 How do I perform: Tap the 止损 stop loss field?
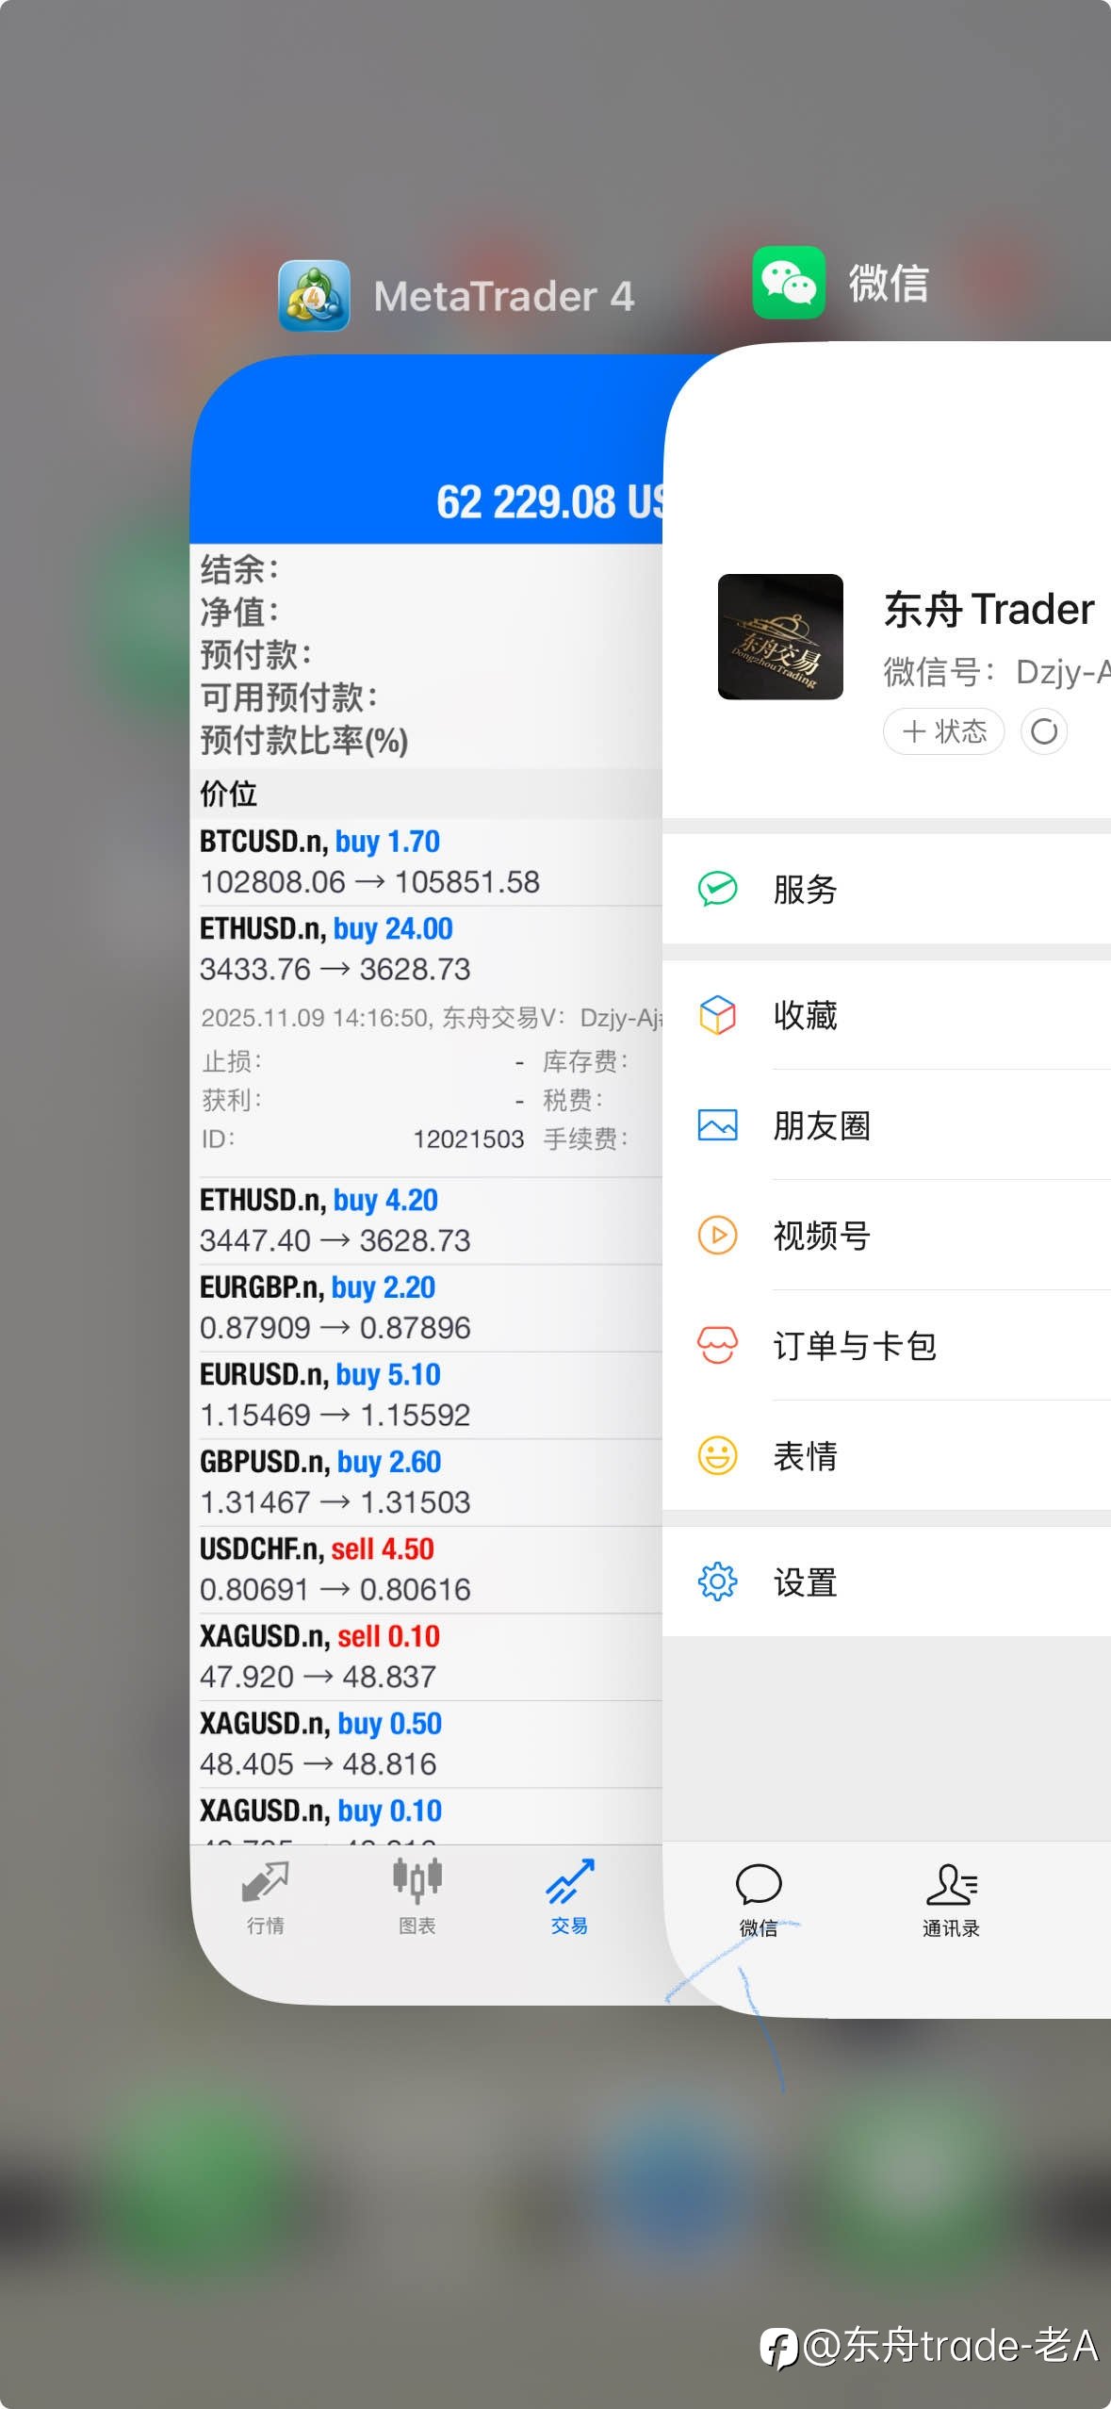pos(363,1062)
